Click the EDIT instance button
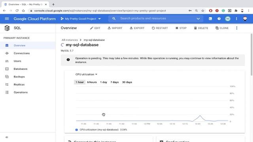The height and width of the screenshot is (142, 253). pos(95,28)
